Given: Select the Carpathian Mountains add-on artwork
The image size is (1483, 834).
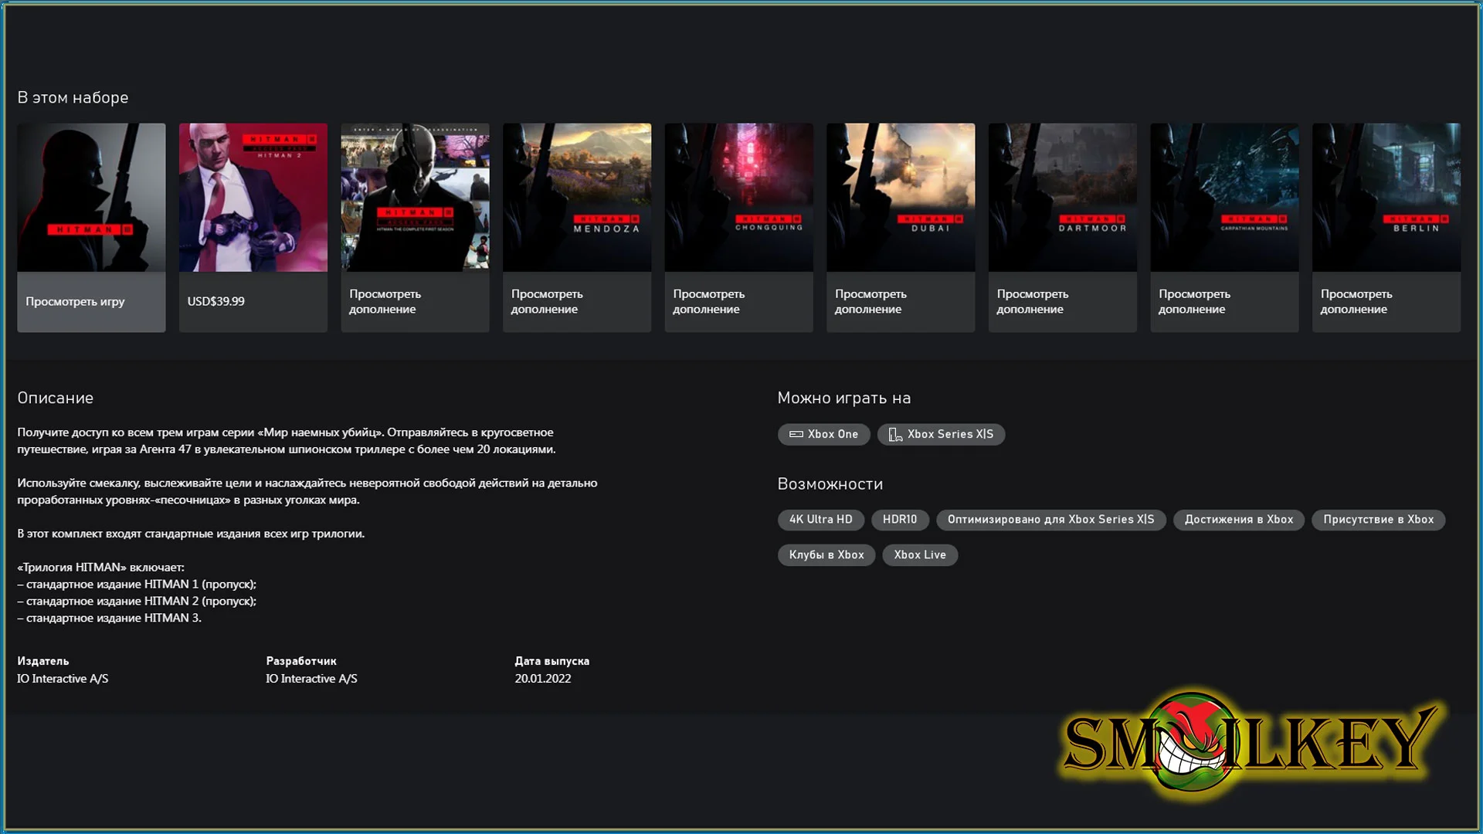Looking at the screenshot, I should 1224,197.
